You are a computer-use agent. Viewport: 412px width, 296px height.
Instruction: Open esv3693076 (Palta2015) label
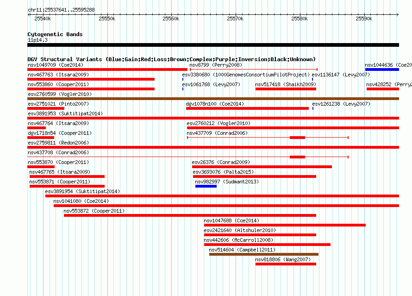point(223,172)
